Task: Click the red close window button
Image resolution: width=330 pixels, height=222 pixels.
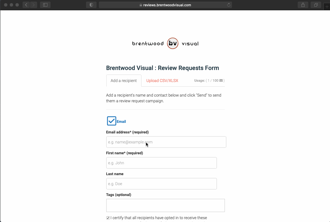Action: (6, 5)
